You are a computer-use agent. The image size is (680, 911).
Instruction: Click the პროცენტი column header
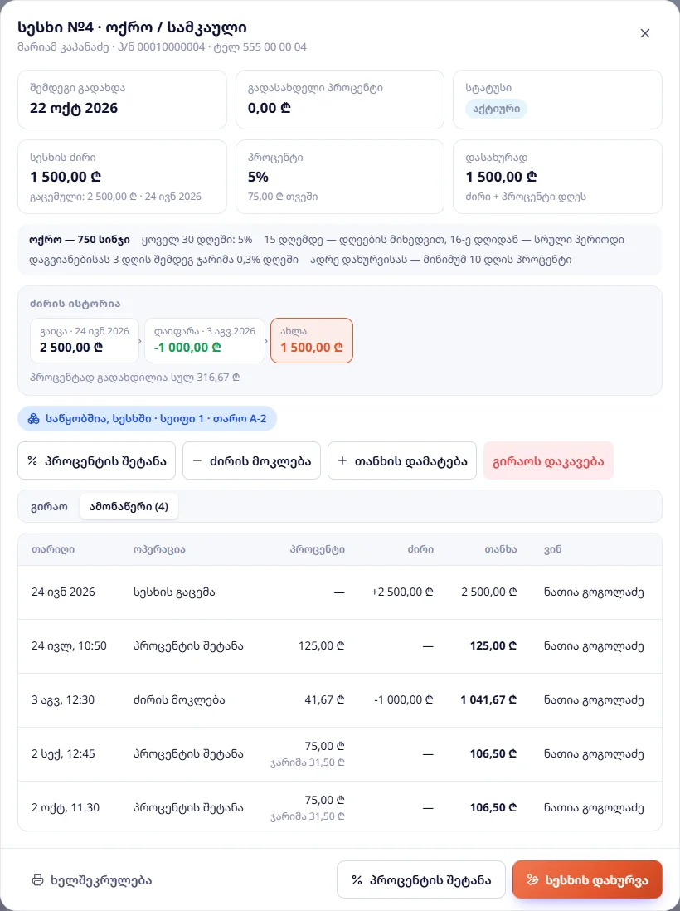click(x=318, y=549)
